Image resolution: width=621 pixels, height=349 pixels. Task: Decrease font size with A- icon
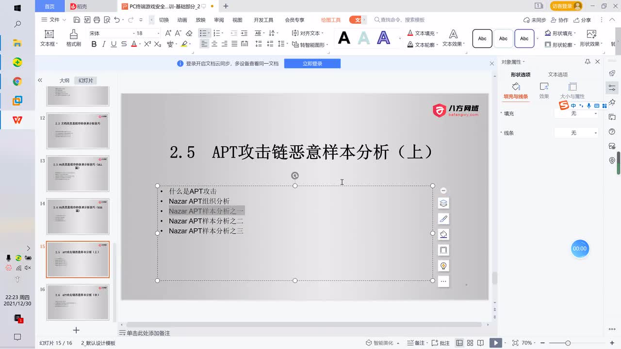tap(178, 33)
